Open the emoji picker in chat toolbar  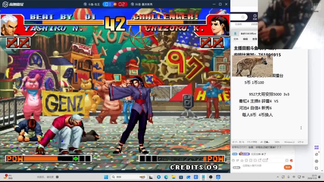pyautogui.click(x=233, y=161)
